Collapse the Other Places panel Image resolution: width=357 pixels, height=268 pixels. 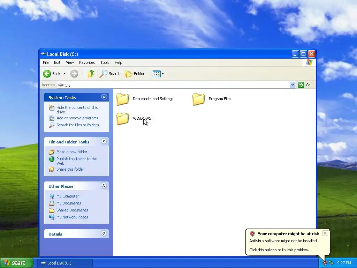tap(104, 186)
